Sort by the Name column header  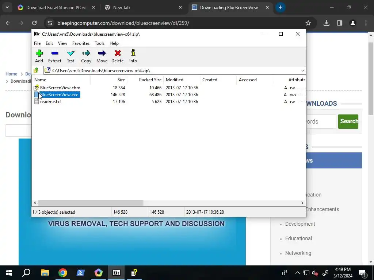click(x=61, y=80)
